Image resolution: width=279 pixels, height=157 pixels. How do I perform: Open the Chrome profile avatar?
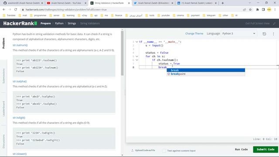[x=269, y=10]
